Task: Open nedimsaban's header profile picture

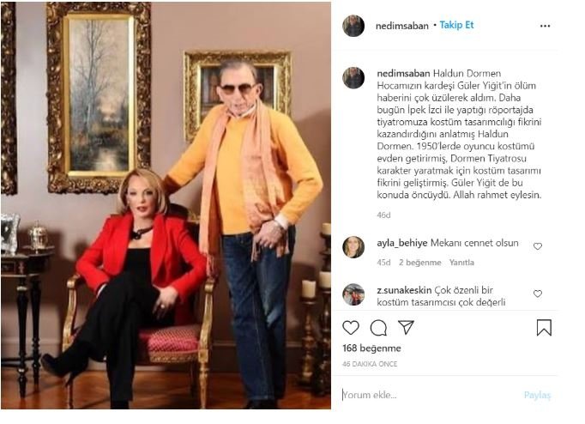Action: (x=353, y=26)
